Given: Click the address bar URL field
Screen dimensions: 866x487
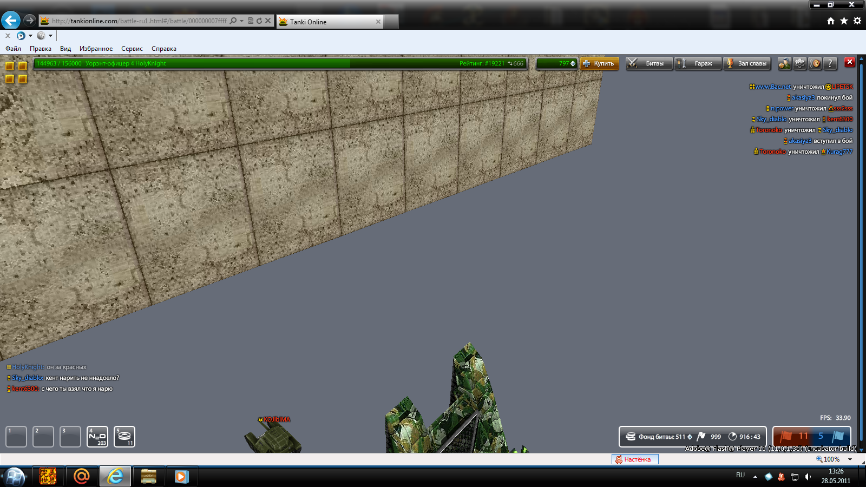Looking at the screenshot, I should pyautogui.click(x=139, y=21).
